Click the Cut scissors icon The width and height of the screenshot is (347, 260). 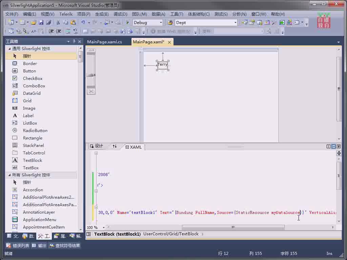coord(58,22)
